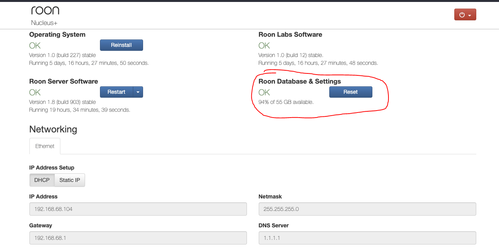The image size is (499, 250).
Task: Open the power button dropdown arrow
Action: pos(469,14)
